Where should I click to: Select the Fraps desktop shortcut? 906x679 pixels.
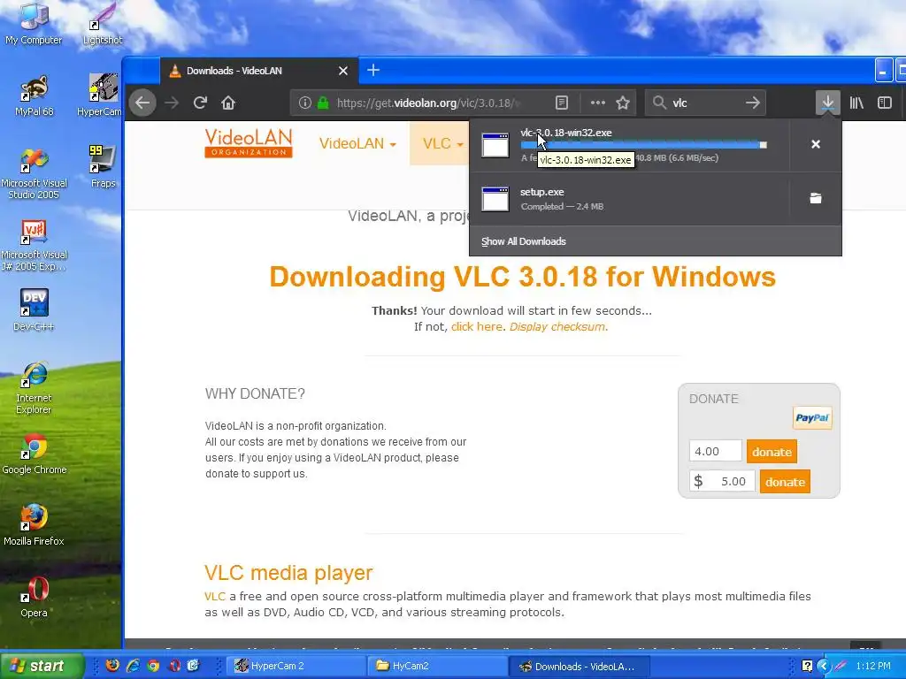[103, 167]
